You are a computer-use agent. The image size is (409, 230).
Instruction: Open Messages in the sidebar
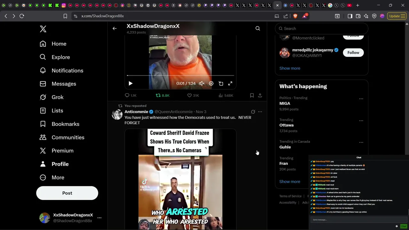pos(58,84)
